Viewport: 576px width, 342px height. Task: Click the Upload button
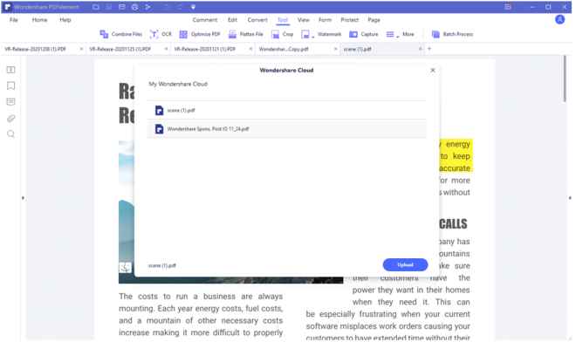click(x=405, y=265)
